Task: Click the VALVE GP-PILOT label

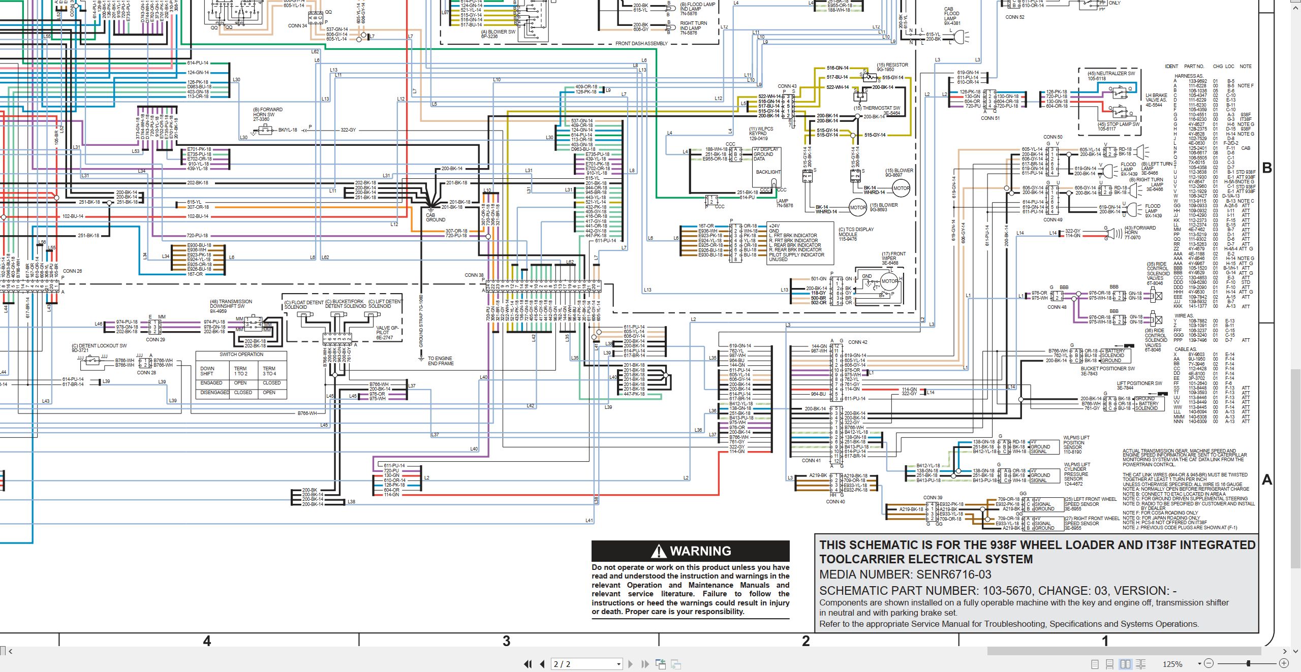Action: pos(387,333)
